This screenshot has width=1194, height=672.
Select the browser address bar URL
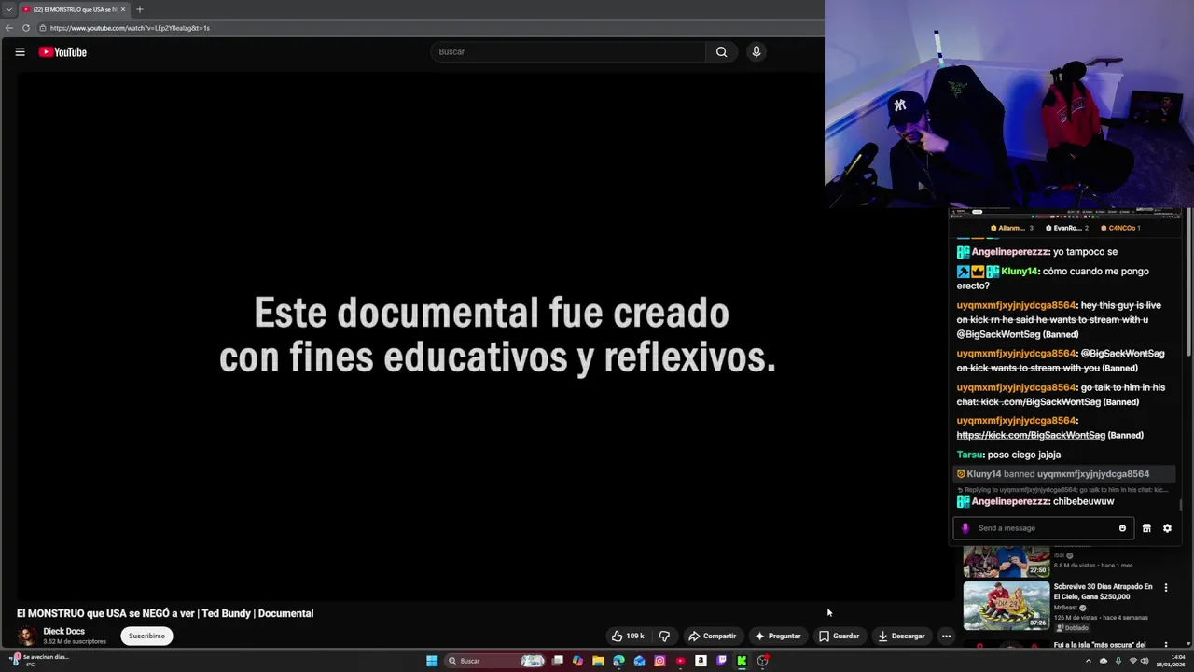click(130, 28)
